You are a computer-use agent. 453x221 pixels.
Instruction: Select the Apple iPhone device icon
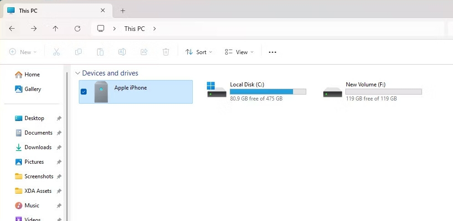[x=101, y=92]
